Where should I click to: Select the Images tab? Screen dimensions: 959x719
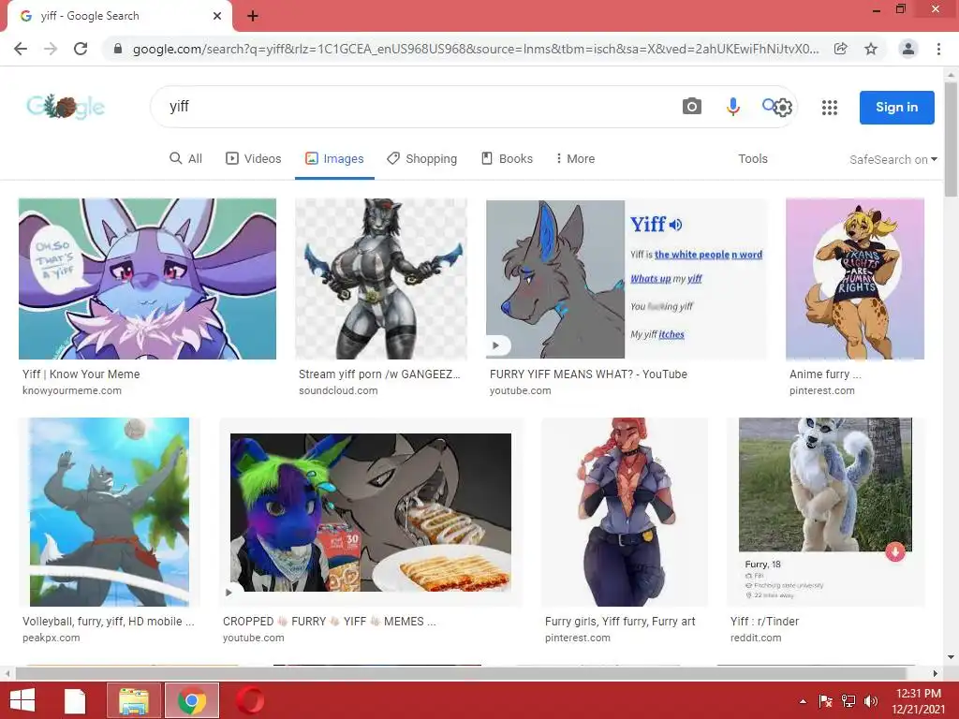click(334, 158)
